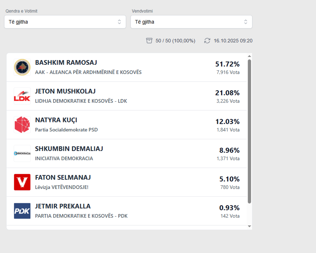Open the Qendra e Votimit dropdown

tap(65, 22)
